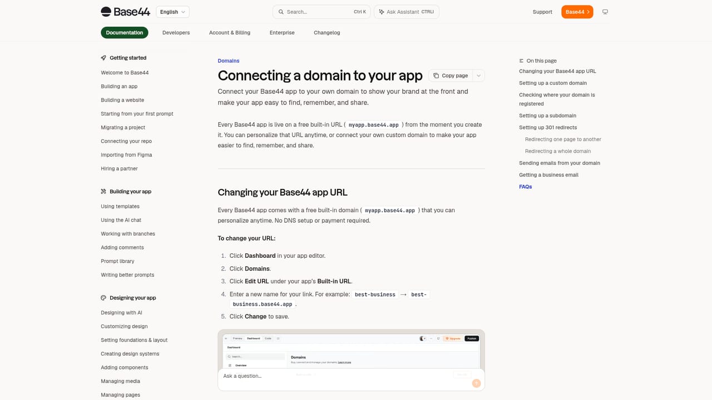Viewport: 712px width, 400px height.
Task: Open Importing from Figma page
Action: (x=126, y=155)
